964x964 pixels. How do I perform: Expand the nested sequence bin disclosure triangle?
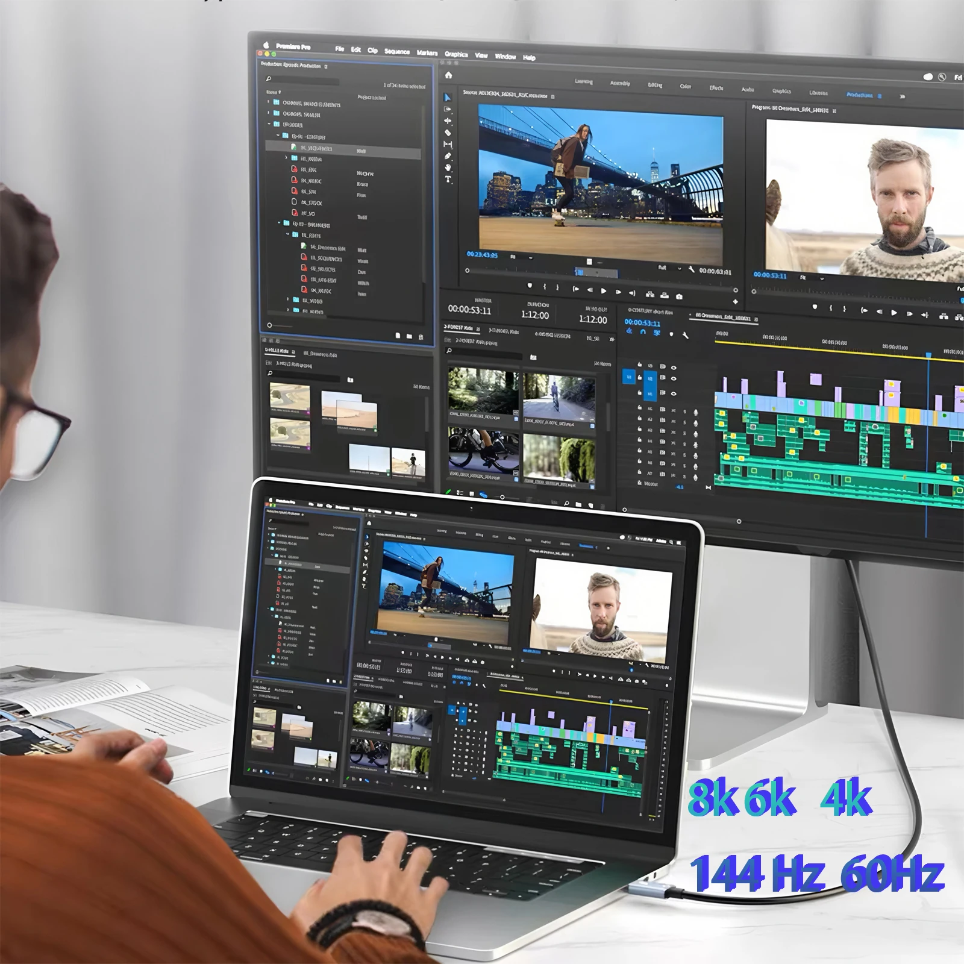tap(286, 157)
